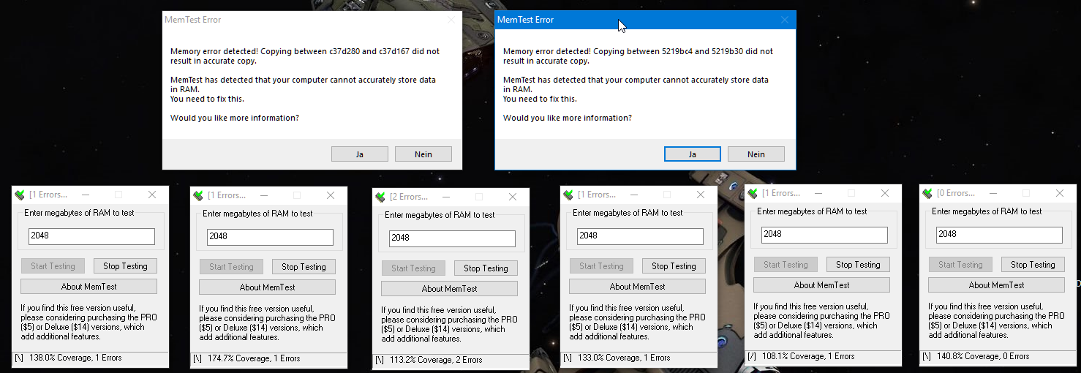Close the '[0 Errors...' MemTest window
The width and height of the screenshot is (1081, 373).
click(1060, 193)
